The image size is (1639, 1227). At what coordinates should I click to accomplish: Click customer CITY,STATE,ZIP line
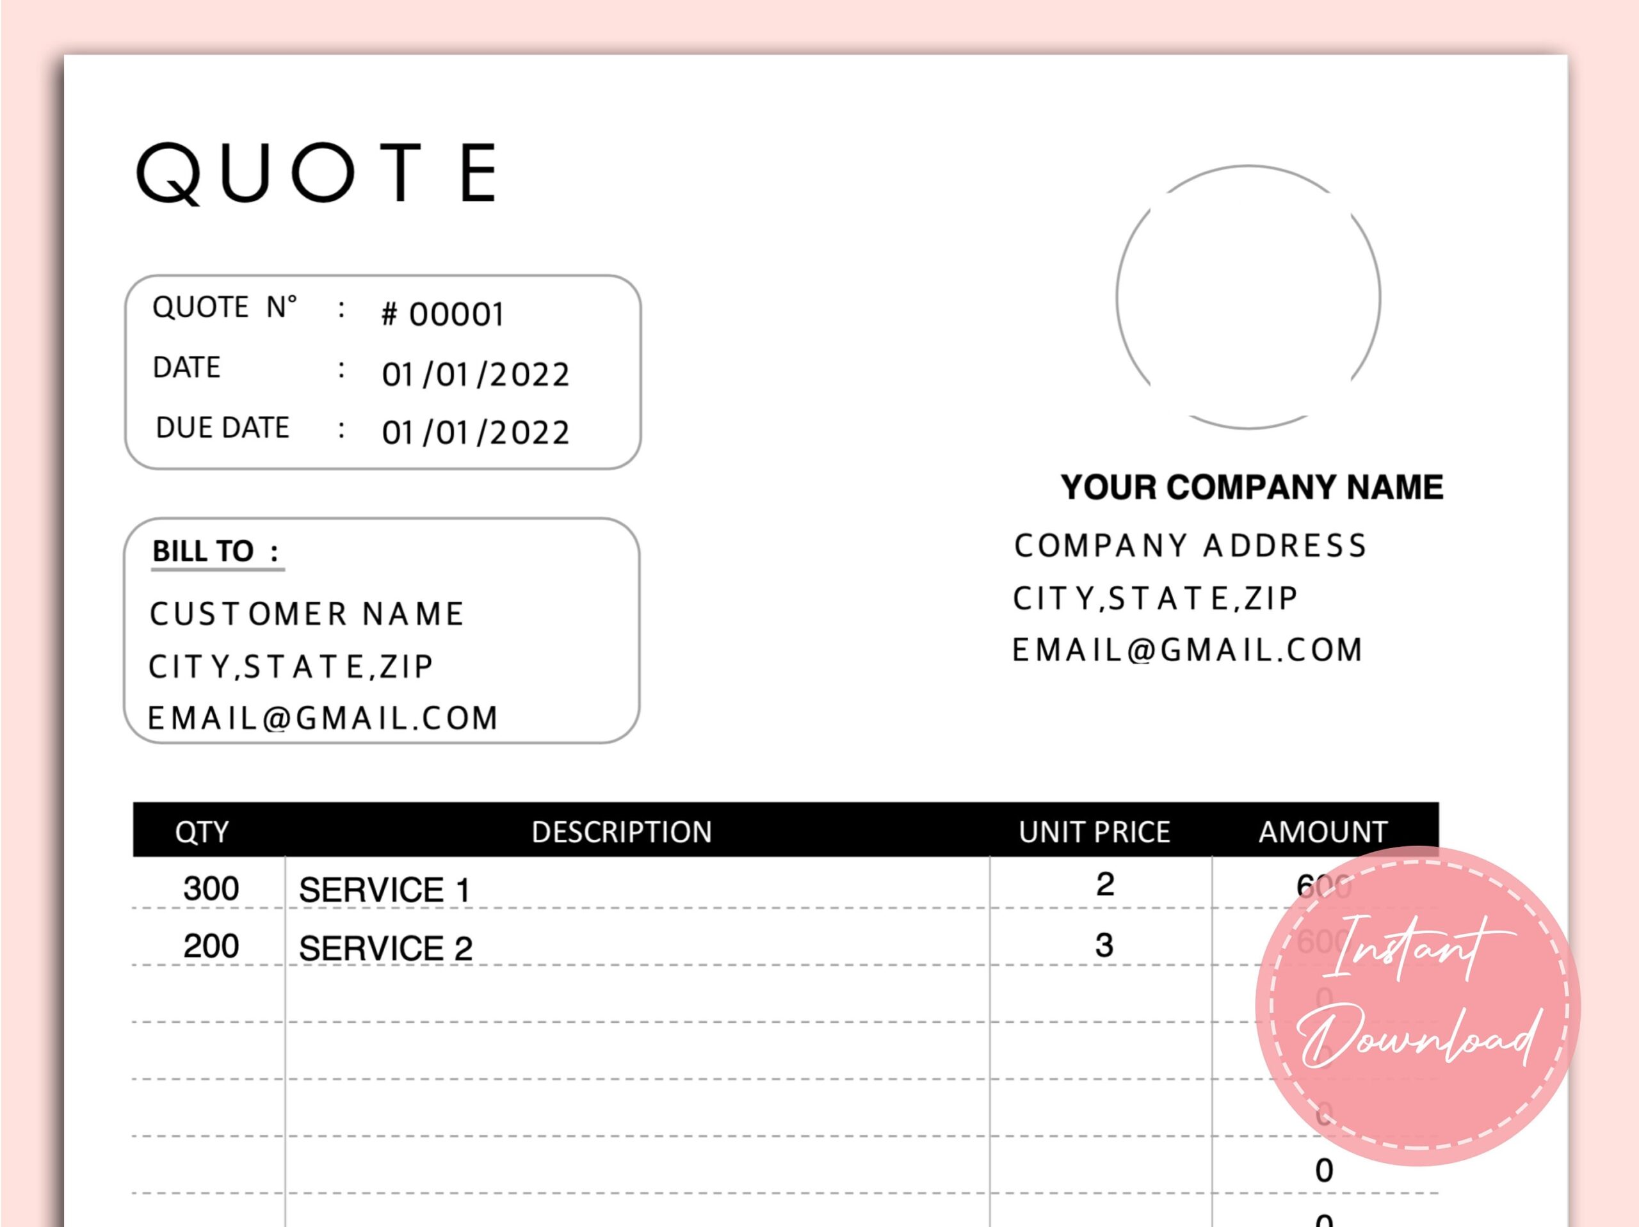tap(291, 666)
